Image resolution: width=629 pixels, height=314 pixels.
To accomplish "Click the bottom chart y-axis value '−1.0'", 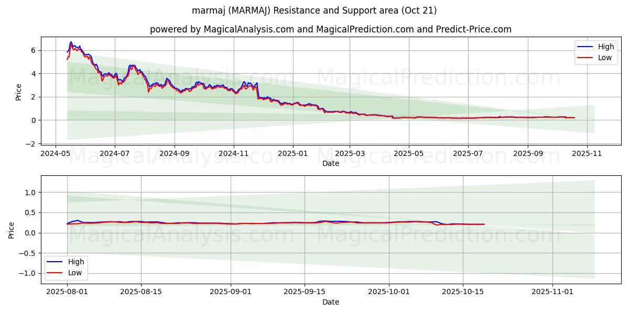I will coord(27,273).
